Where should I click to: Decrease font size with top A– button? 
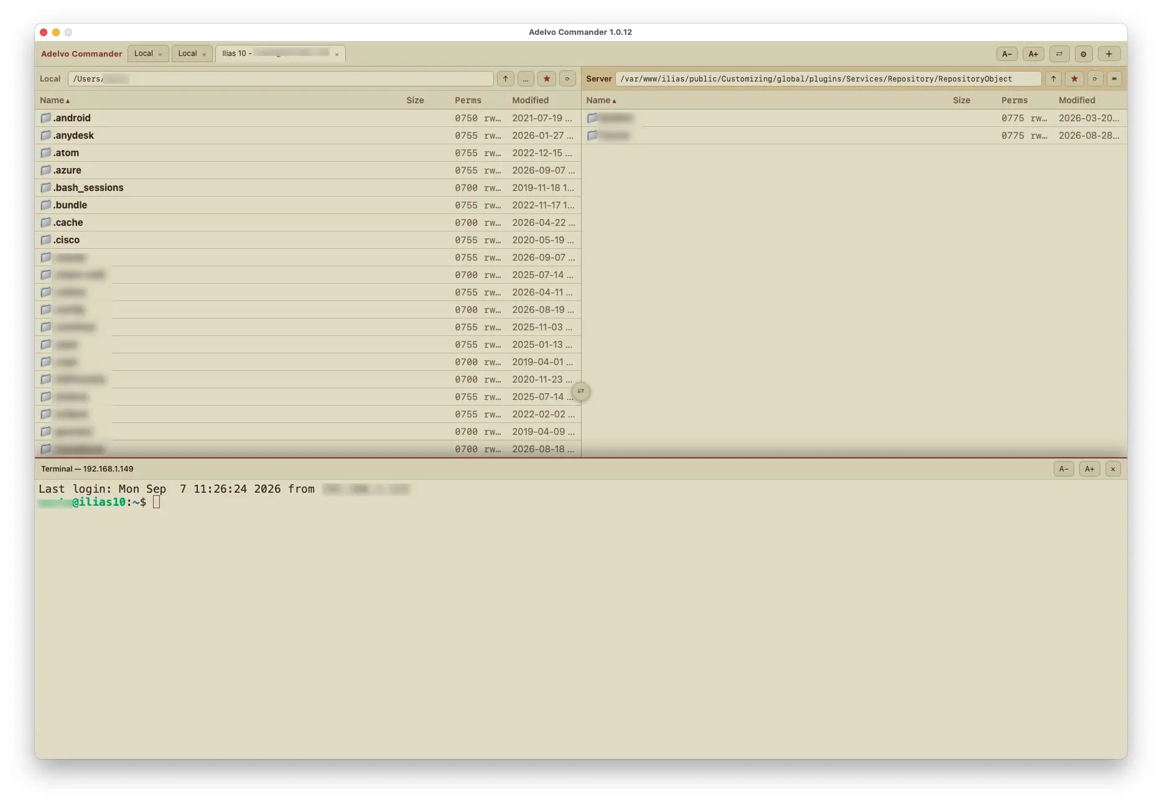click(1006, 54)
